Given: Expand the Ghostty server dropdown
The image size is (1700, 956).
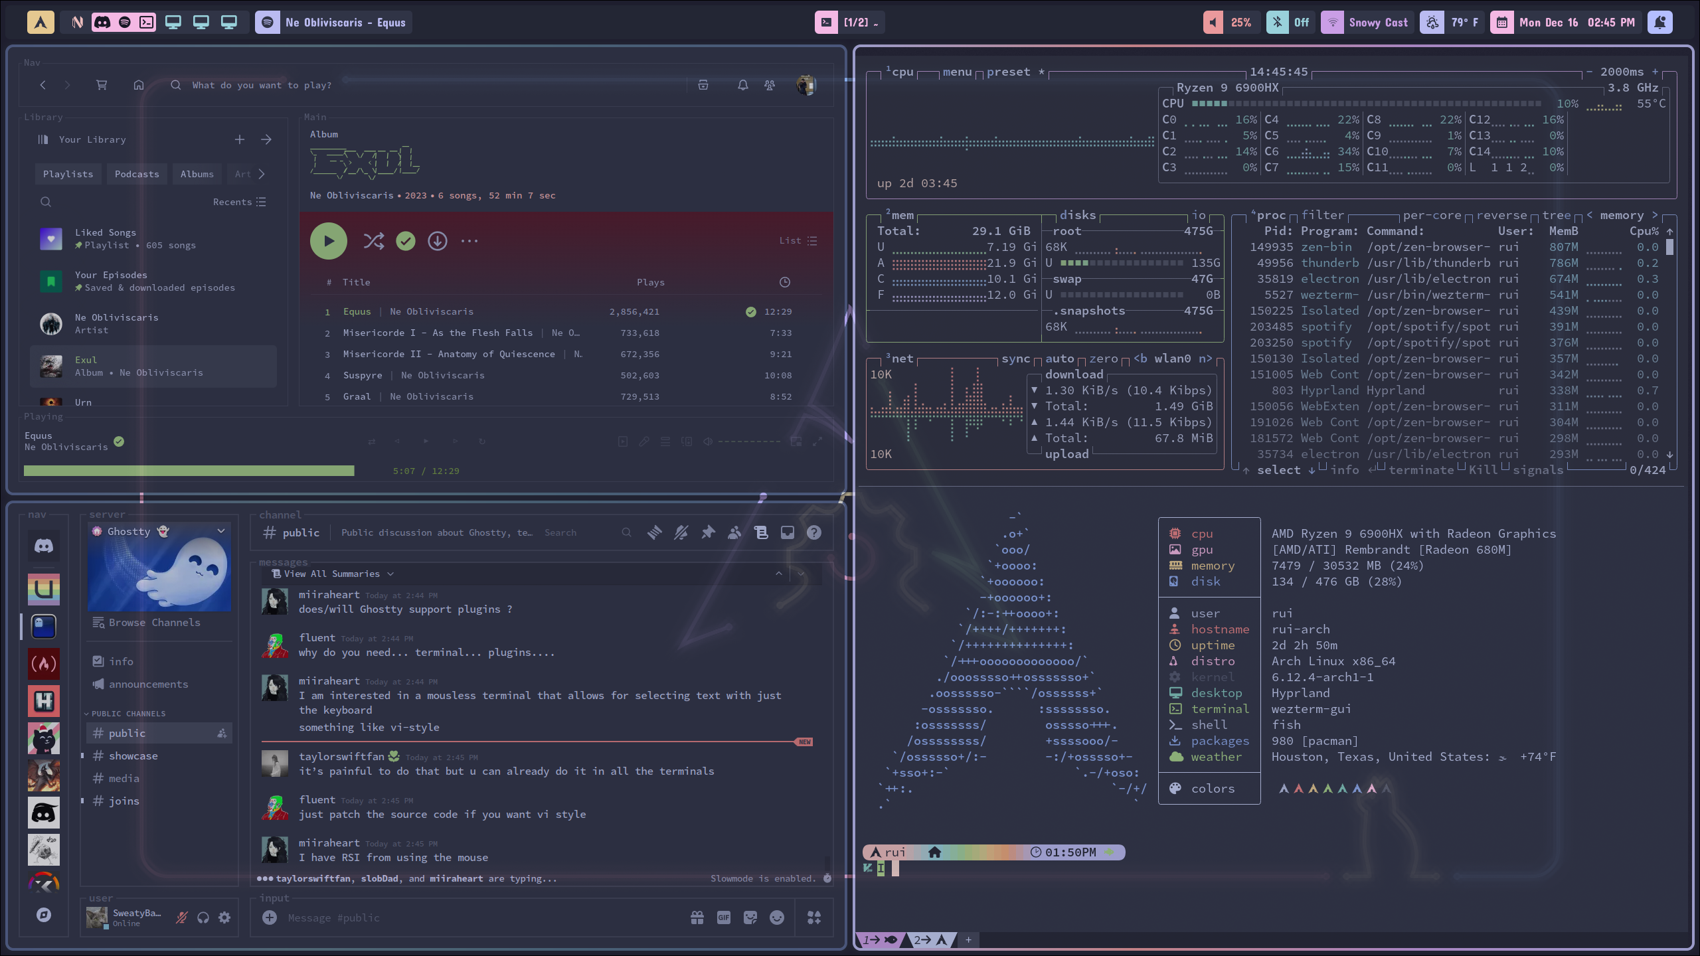Looking at the screenshot, I should point(221,531).
